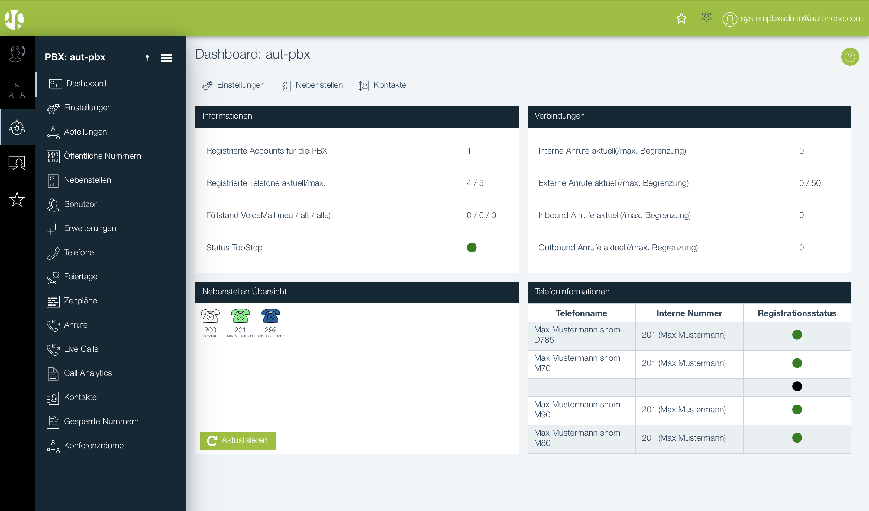Click the favorites star in top bar
The width and height of the screenshot is (869, 511).
[681, 18]
